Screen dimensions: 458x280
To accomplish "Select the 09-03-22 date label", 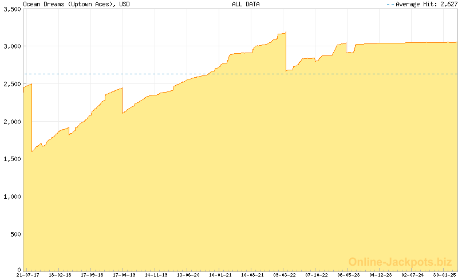I will click(x=285, y=275).
